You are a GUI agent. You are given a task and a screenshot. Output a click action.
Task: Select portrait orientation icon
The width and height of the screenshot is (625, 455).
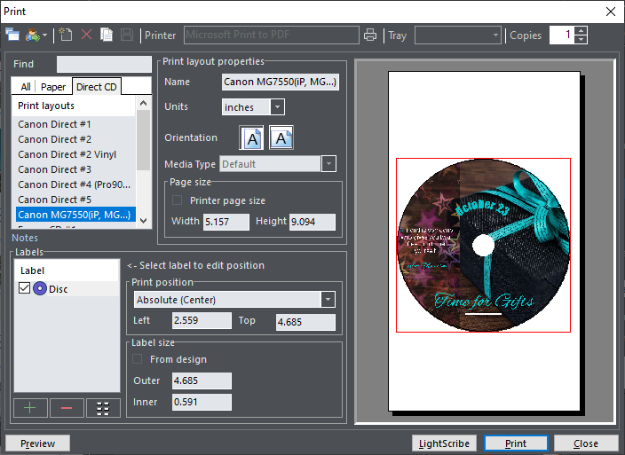coord(252,138)
